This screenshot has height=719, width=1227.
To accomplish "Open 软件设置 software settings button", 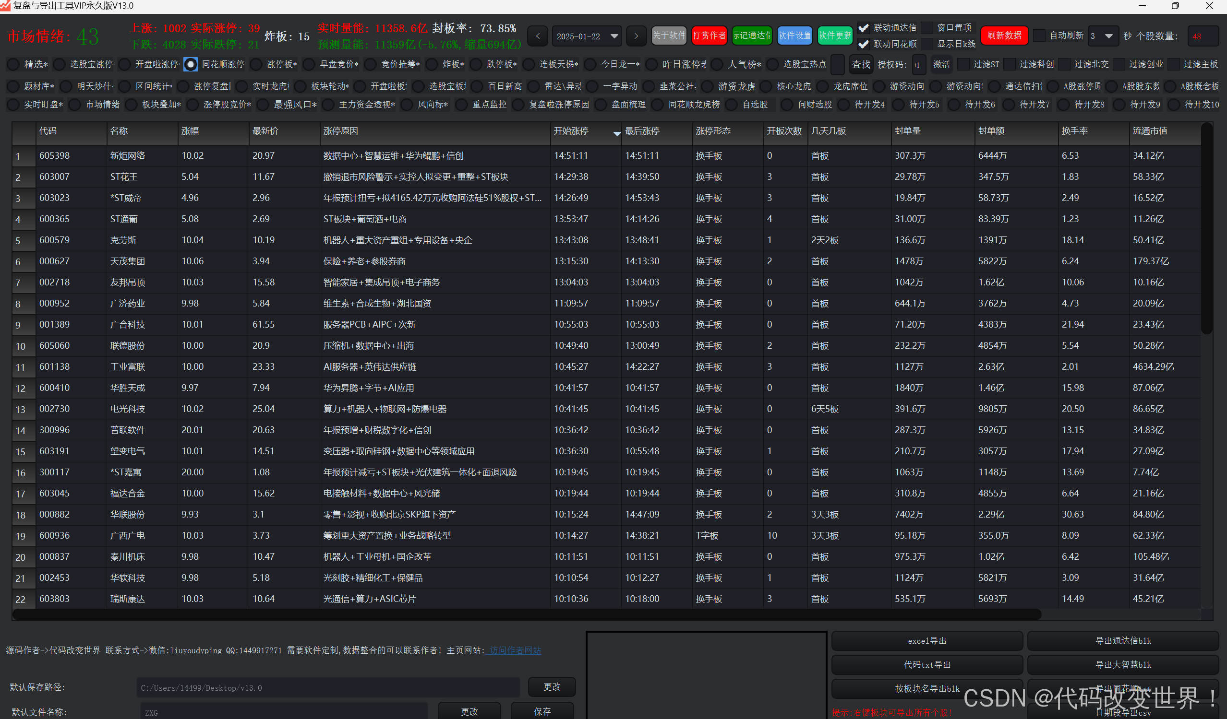I will tap(794, 35).
